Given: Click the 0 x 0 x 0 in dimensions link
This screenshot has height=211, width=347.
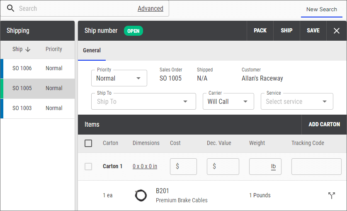Looking at the screenshot, I should pyautogui.click(x=145, y=167).
